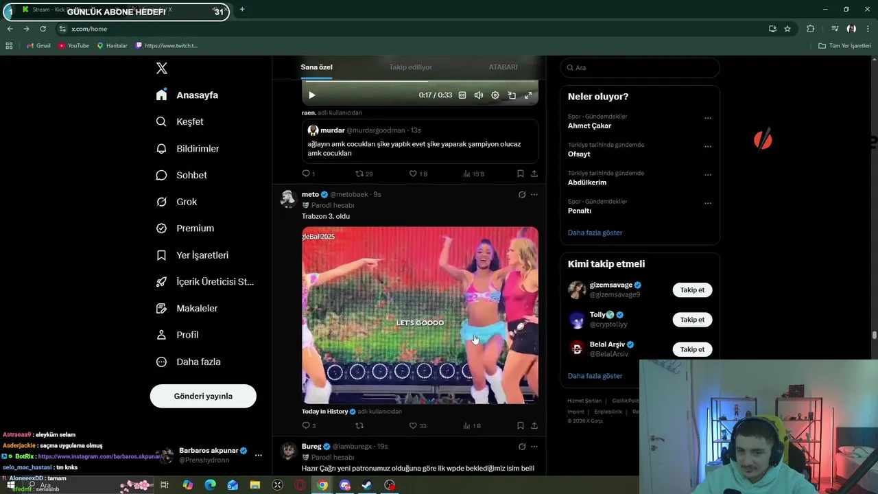Screen dimensions: 878x494
Task: Open options for Penaltı trend
Action: (x=708, y=203)
